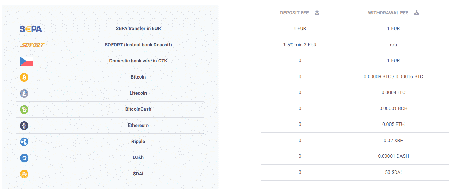Click the grey Litecoin coin icon

24,93
